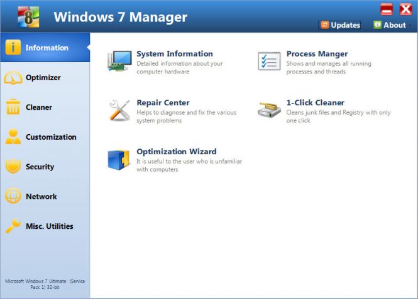The width and height of the screenshot is (418, 299).
Task: Select the Customization section label
Action: click(x=51, y=137)
